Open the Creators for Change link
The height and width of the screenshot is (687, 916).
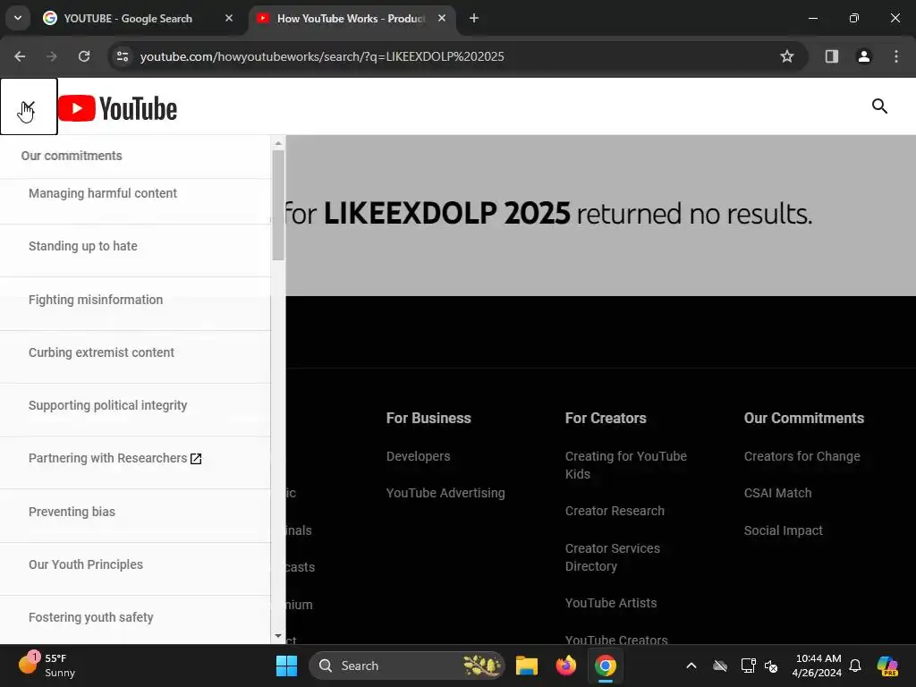801,456
